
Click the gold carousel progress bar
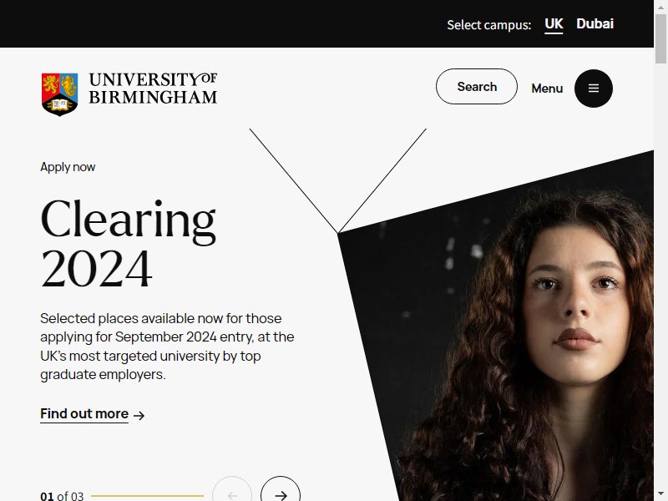coord(147,496)
